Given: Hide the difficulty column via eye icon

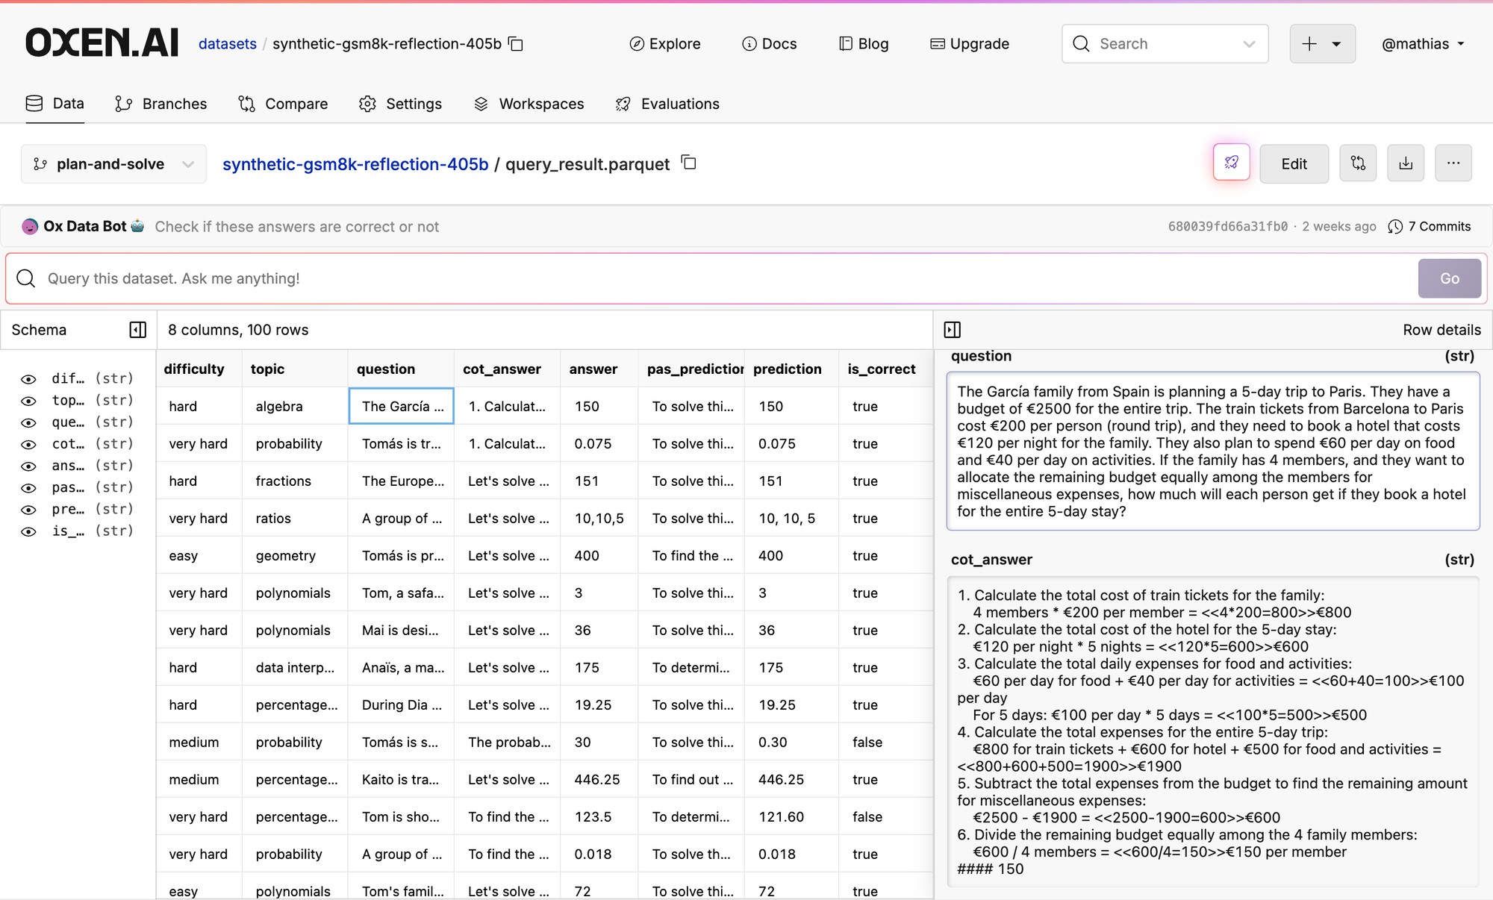Looking at the screenshot, I should [28, 379].
